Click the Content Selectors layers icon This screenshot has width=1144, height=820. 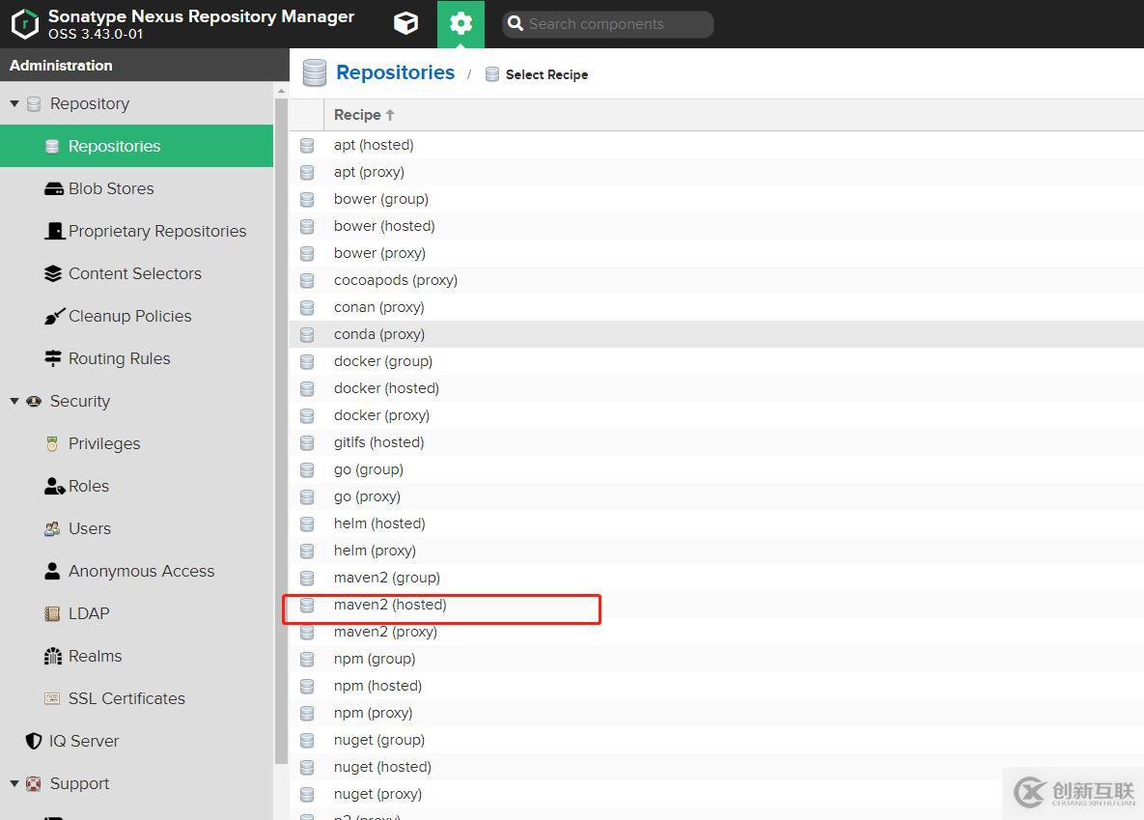53,274
